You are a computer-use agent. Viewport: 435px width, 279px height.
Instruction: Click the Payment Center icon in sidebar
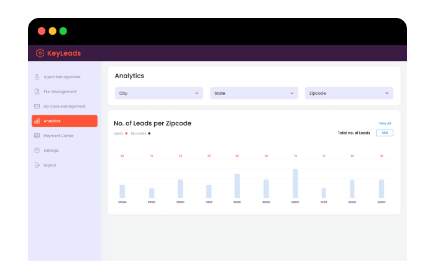[x=37, y=136]
